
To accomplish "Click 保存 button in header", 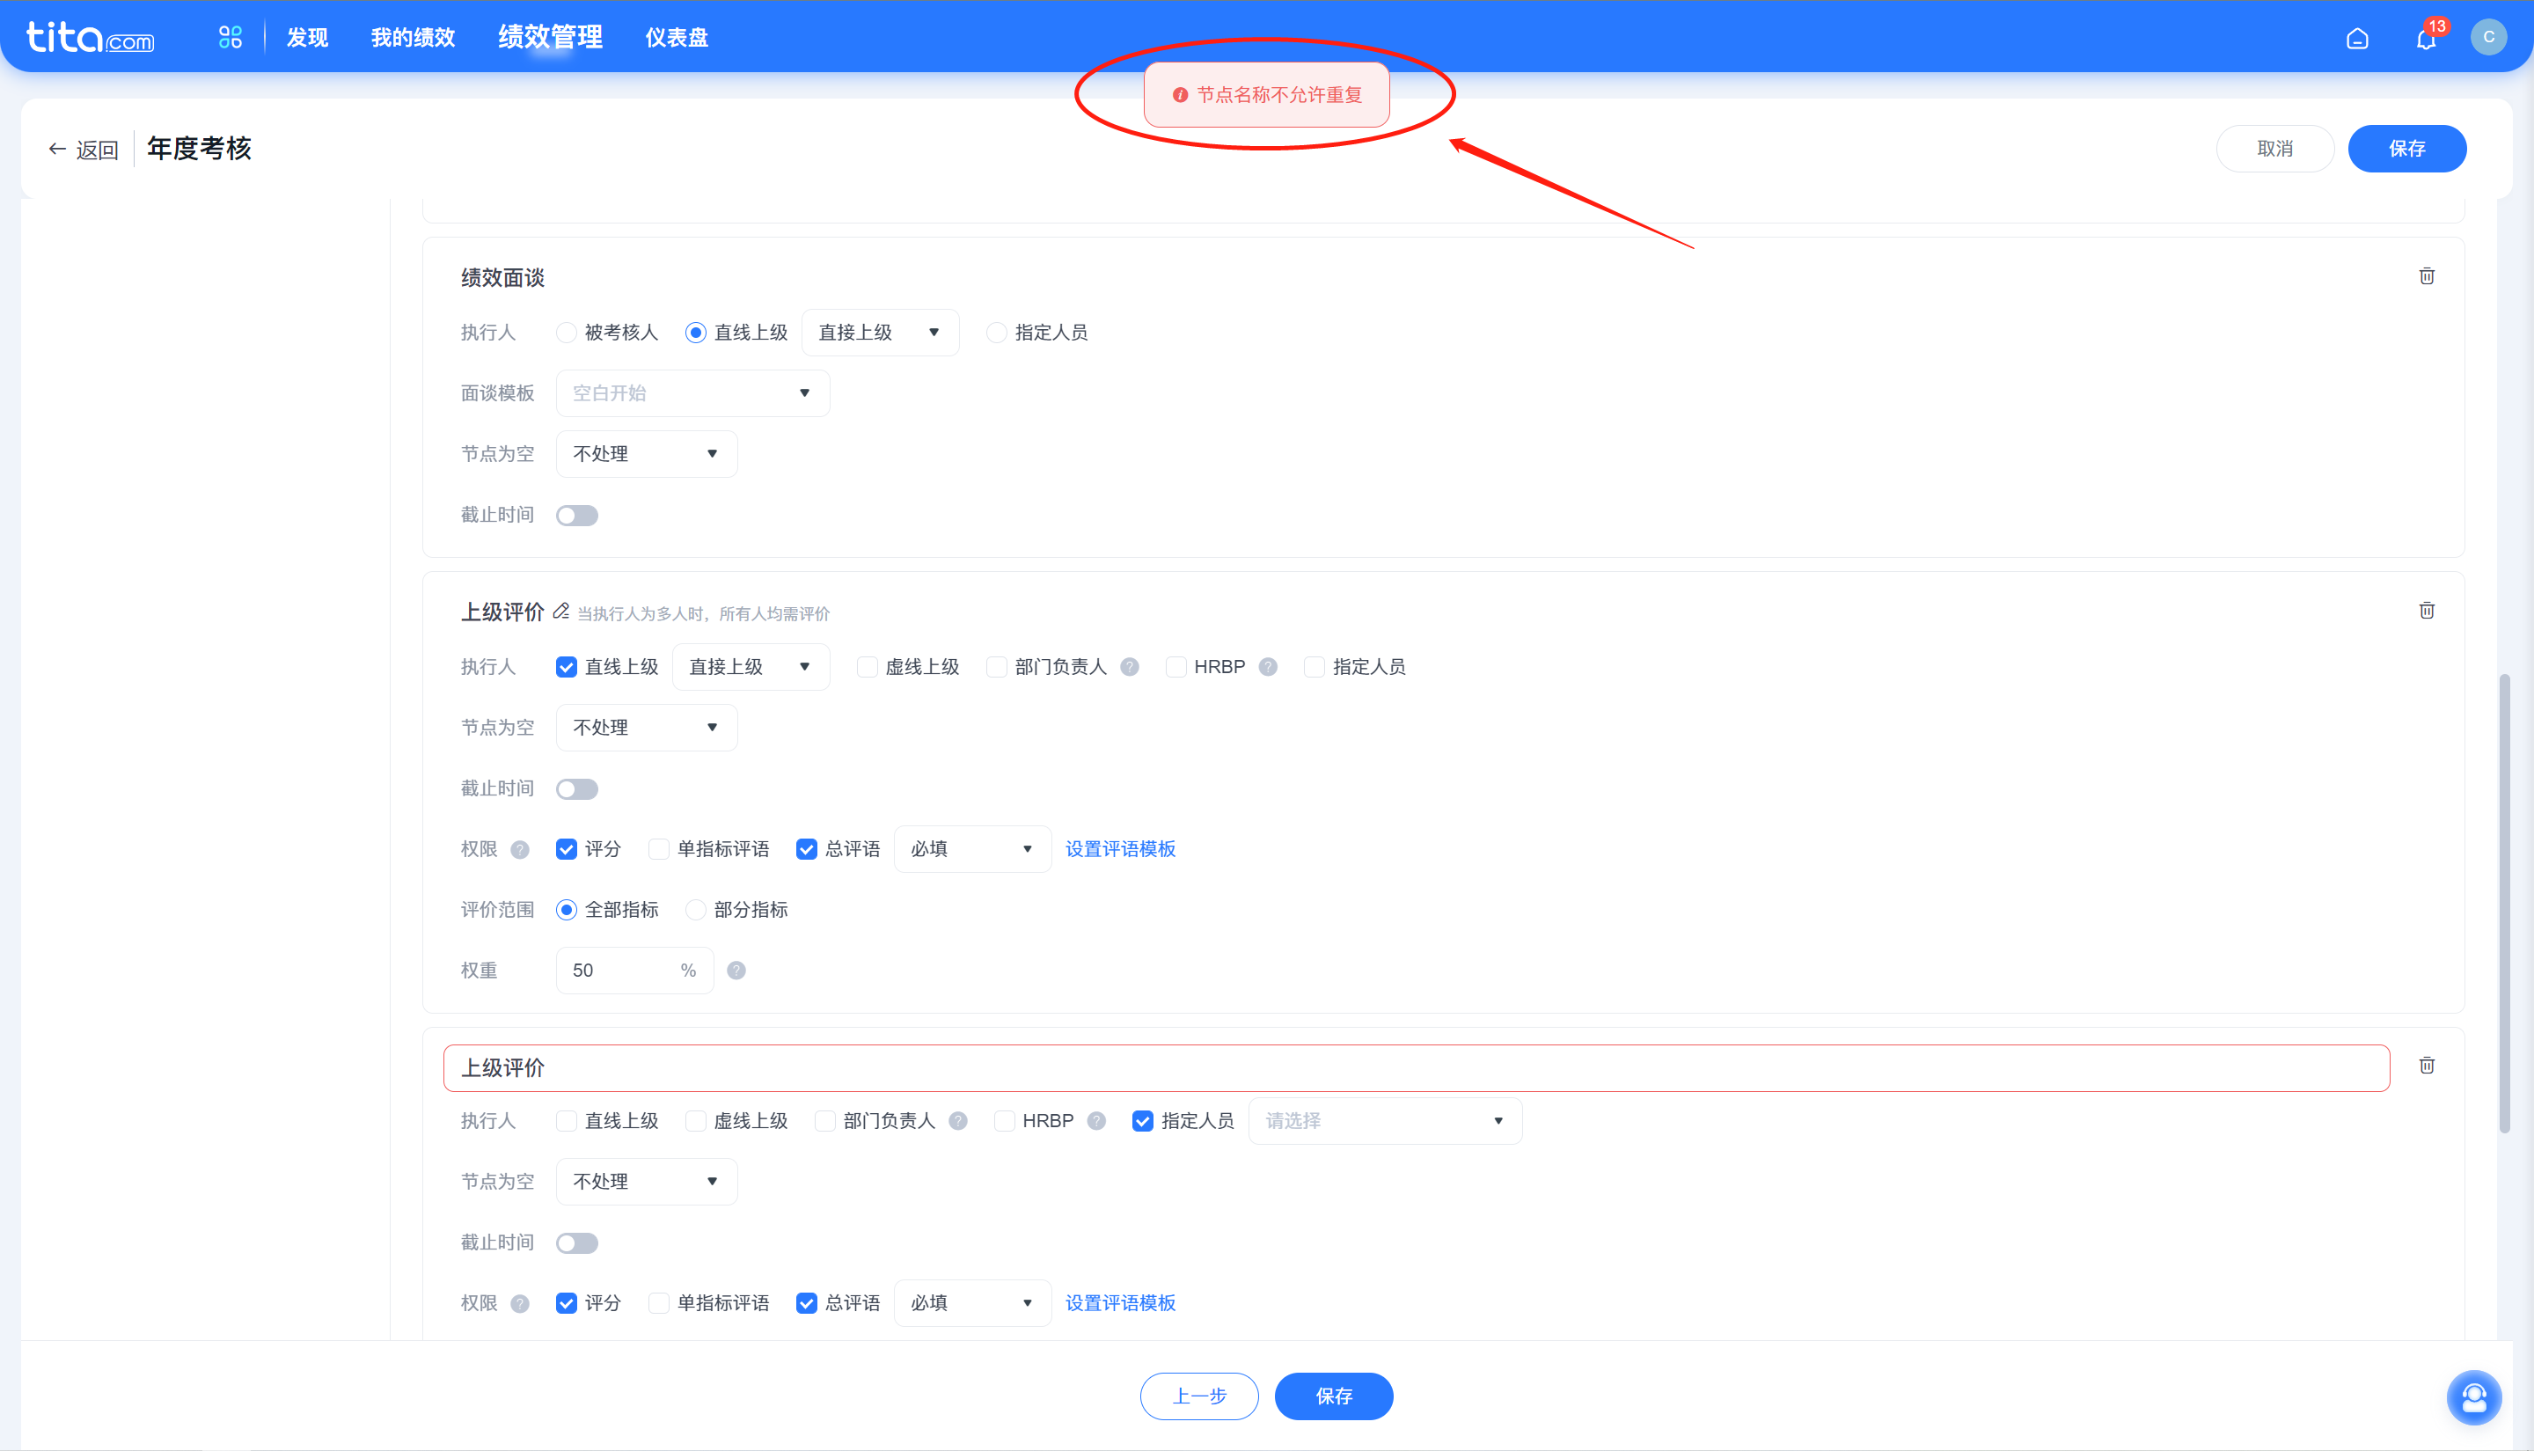I will pyautogui.click(x=2406, y=149).
